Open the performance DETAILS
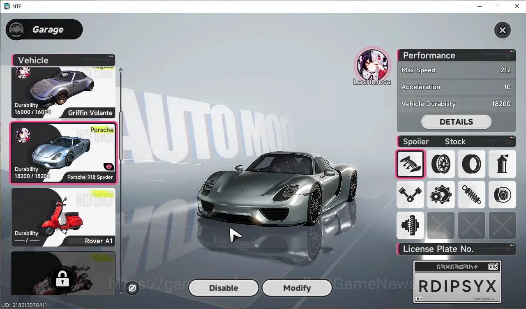 click(456, 122)
